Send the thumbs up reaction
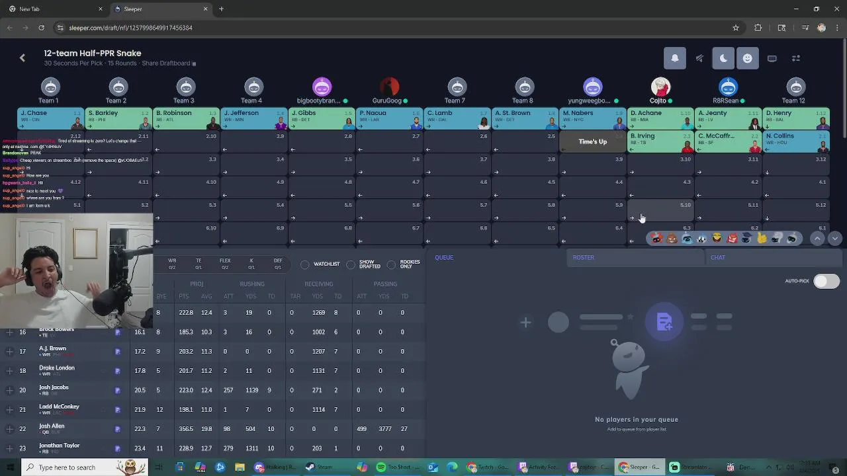 [762, 239]
